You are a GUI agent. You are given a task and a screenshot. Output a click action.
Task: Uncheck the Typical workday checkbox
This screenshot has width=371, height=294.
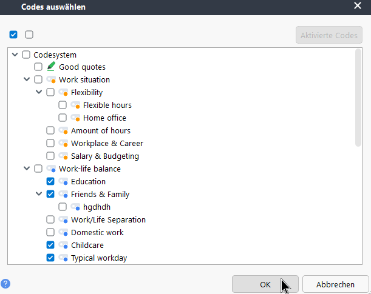(x=50, y=258)
